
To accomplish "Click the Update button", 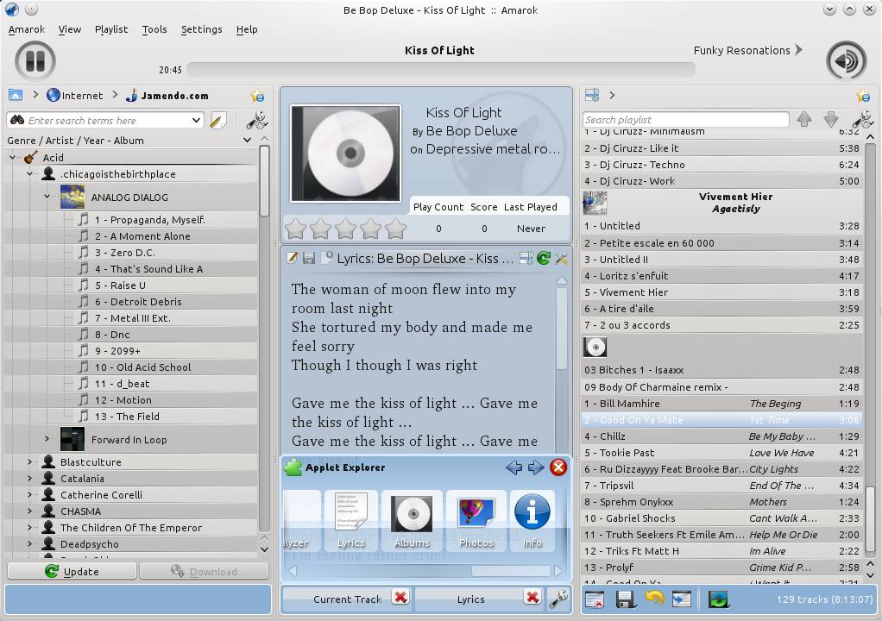I will point(72,571).
